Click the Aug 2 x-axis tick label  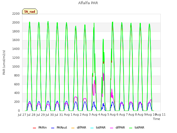[x=77, y=114]
